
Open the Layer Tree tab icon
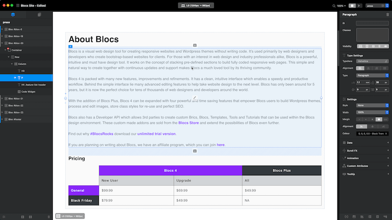click(13, 15)
